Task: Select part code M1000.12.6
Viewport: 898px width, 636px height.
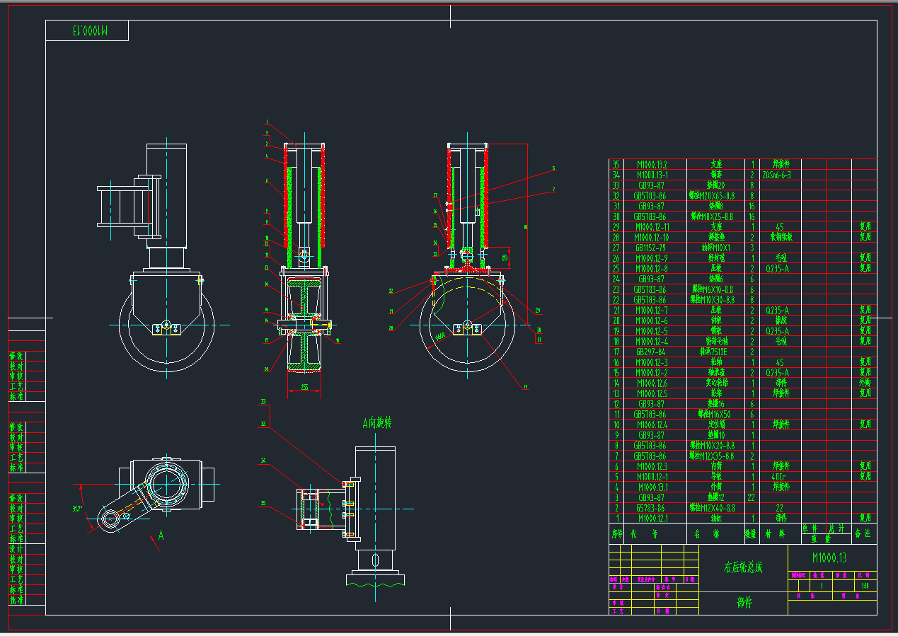Action: click(652, 383)
